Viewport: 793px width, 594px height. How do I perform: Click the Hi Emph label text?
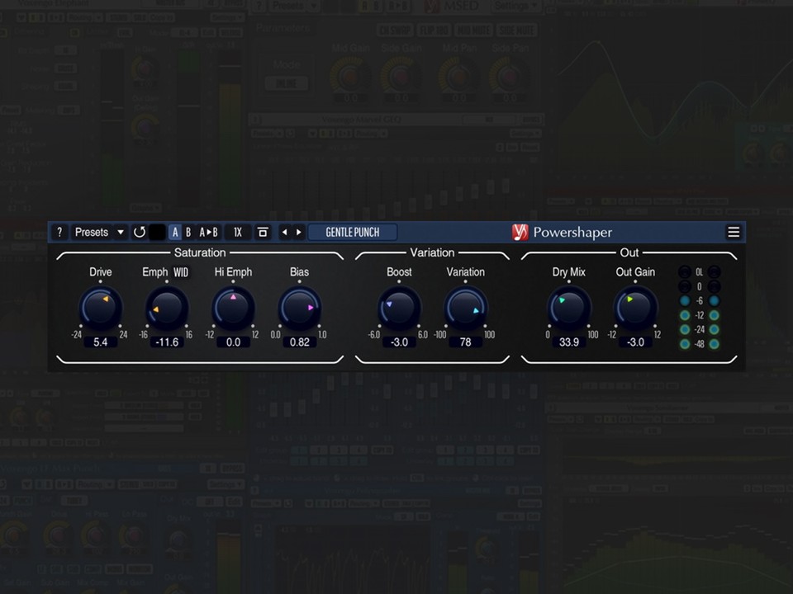point(233,272)
